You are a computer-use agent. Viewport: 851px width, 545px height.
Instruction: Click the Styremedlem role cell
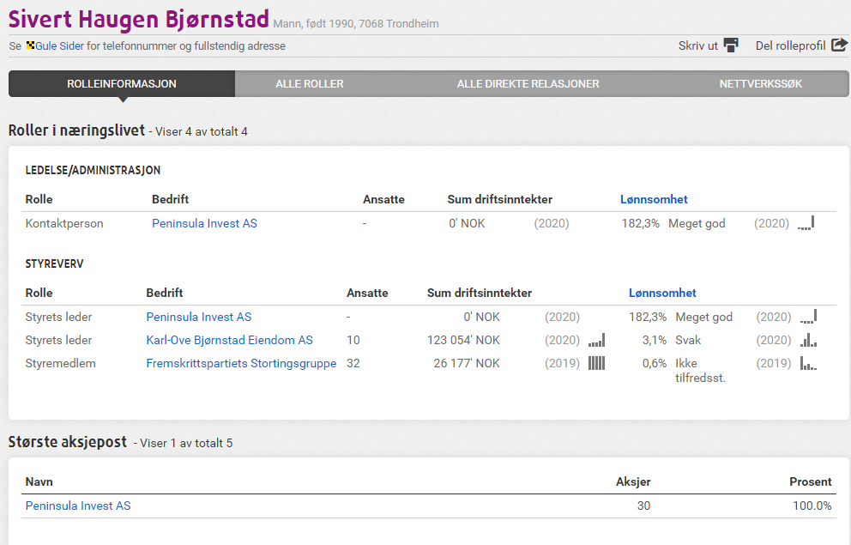coord(60,363)
